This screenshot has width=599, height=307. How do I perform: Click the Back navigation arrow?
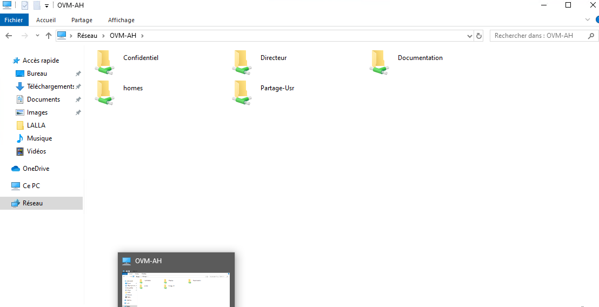pos(9,36)
